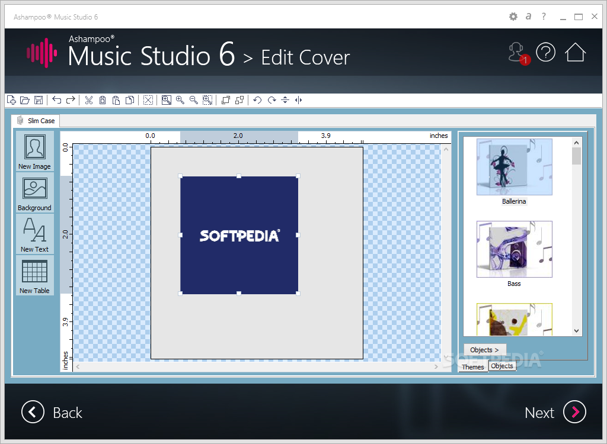Choose a Background for the cover

(35, 192)
